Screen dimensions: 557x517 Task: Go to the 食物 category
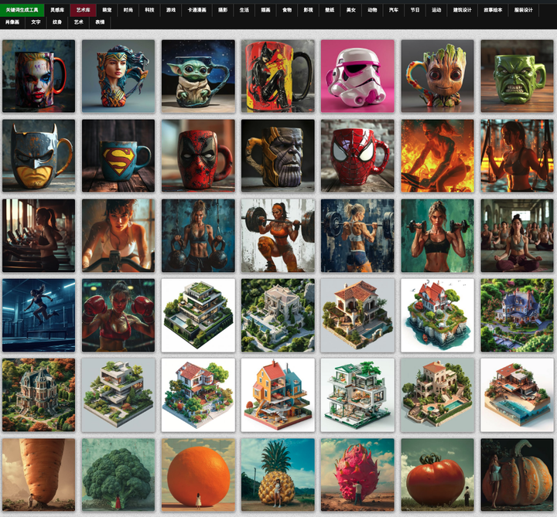pos(287,10)
